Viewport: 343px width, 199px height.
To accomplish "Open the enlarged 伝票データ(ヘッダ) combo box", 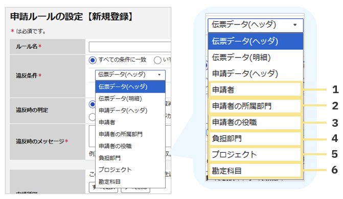I will click(256, 25).
